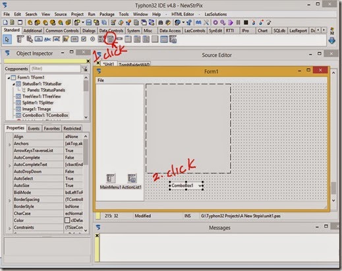Choose the TToggleBox component icon
The height and width of the screenshot is (271, 342).
point(74,40)
